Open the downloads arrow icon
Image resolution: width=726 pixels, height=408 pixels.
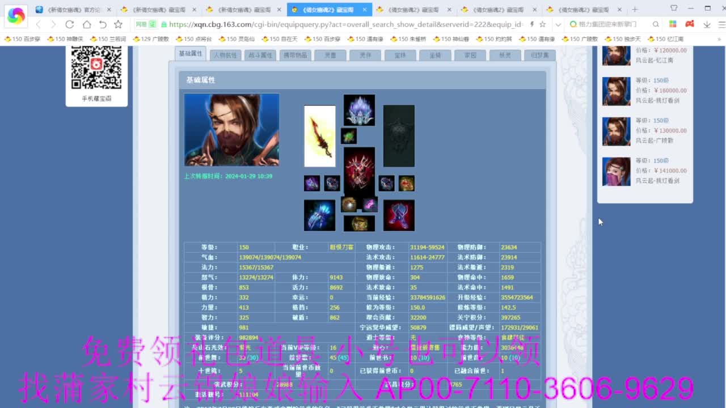(x=707, y=24)
